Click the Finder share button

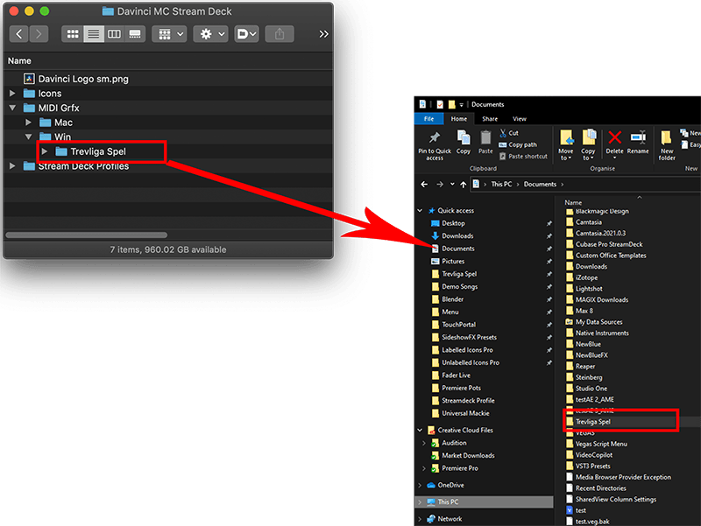(280, 34)
